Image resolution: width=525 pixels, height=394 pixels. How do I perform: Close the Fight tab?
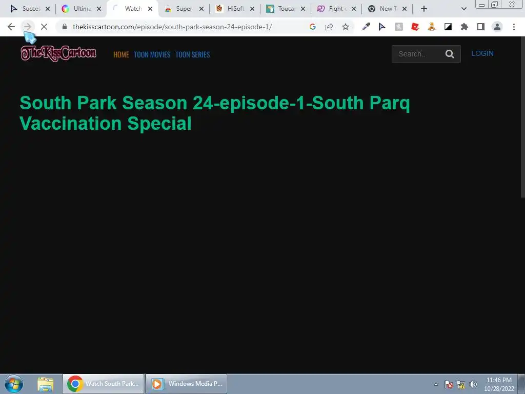pyautogui.click(x=354, y=9)
